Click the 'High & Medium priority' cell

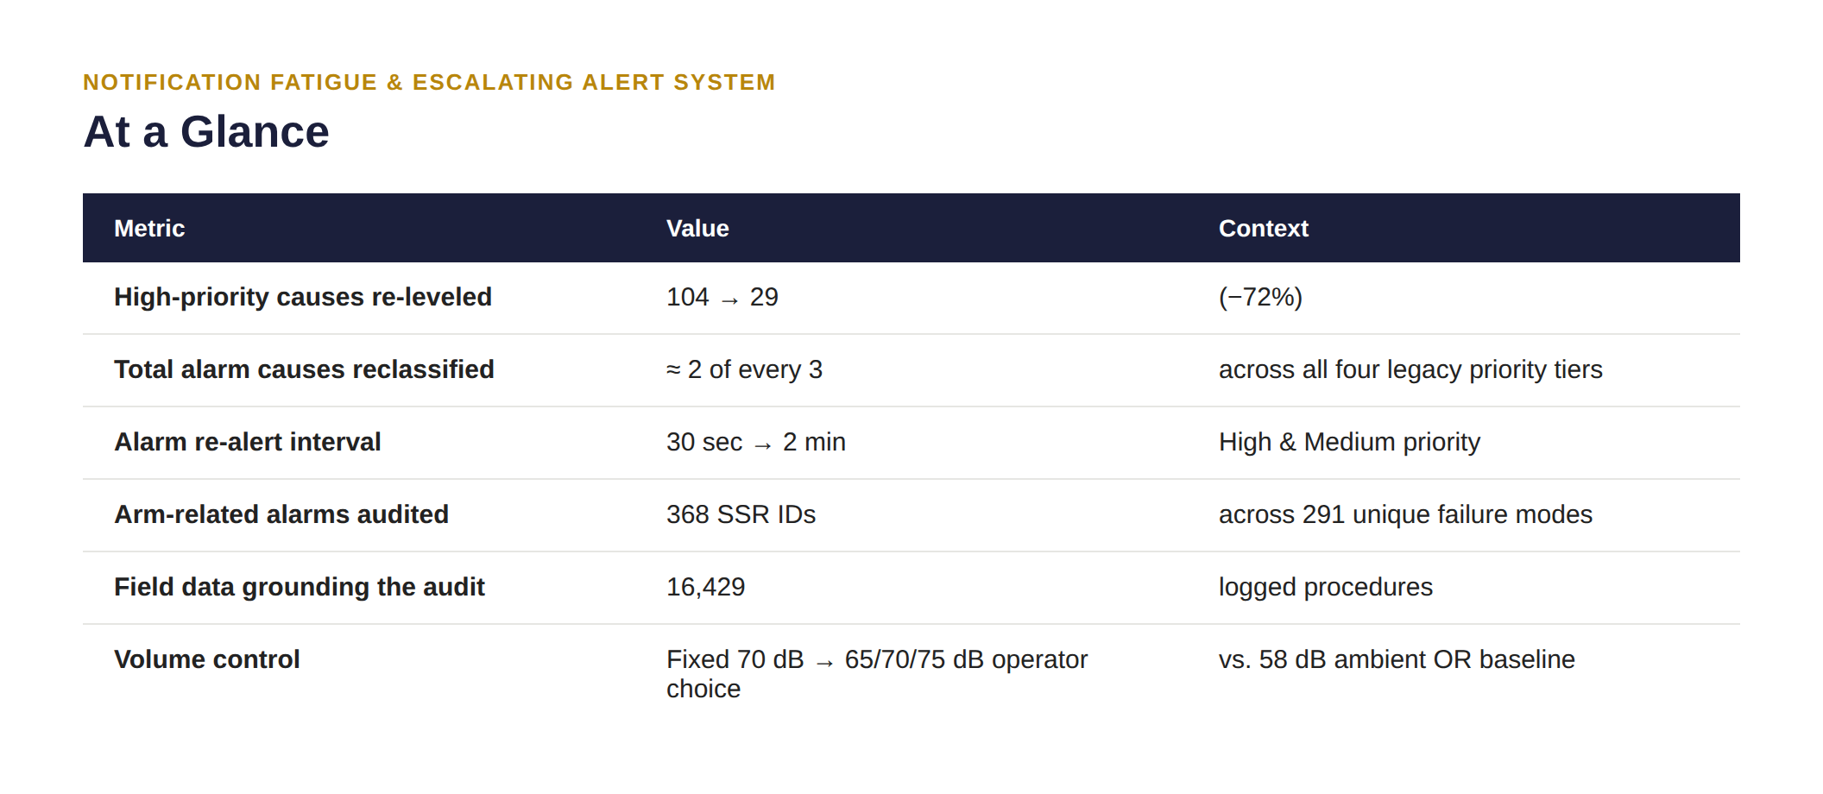1349,442
